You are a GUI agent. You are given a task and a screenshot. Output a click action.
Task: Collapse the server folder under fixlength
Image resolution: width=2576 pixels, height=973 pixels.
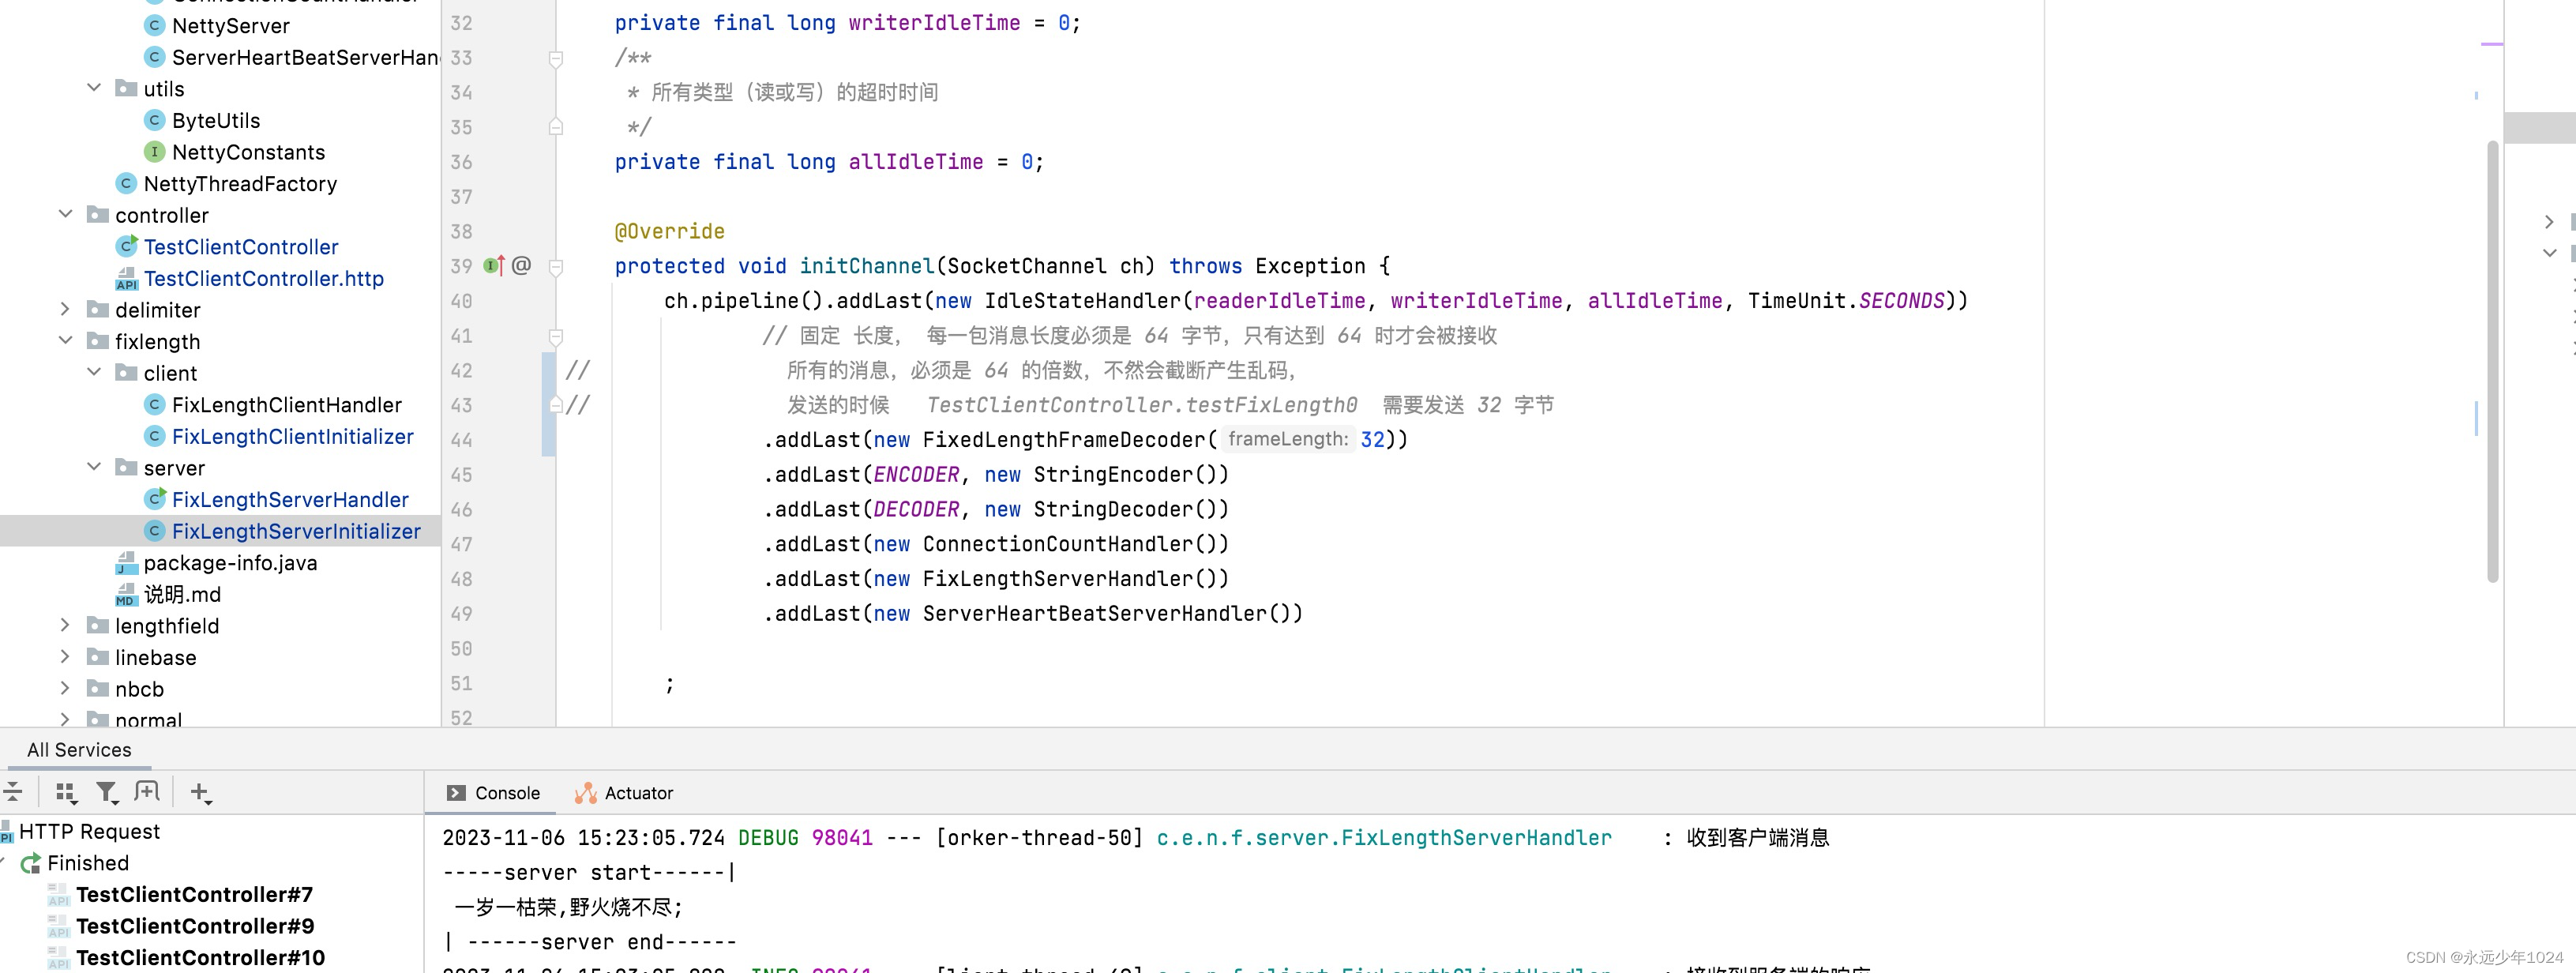pyautogui.click(x=94, y=467)
